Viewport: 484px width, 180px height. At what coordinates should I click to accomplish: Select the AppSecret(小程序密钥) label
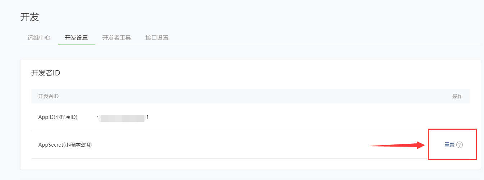[65, 145]
